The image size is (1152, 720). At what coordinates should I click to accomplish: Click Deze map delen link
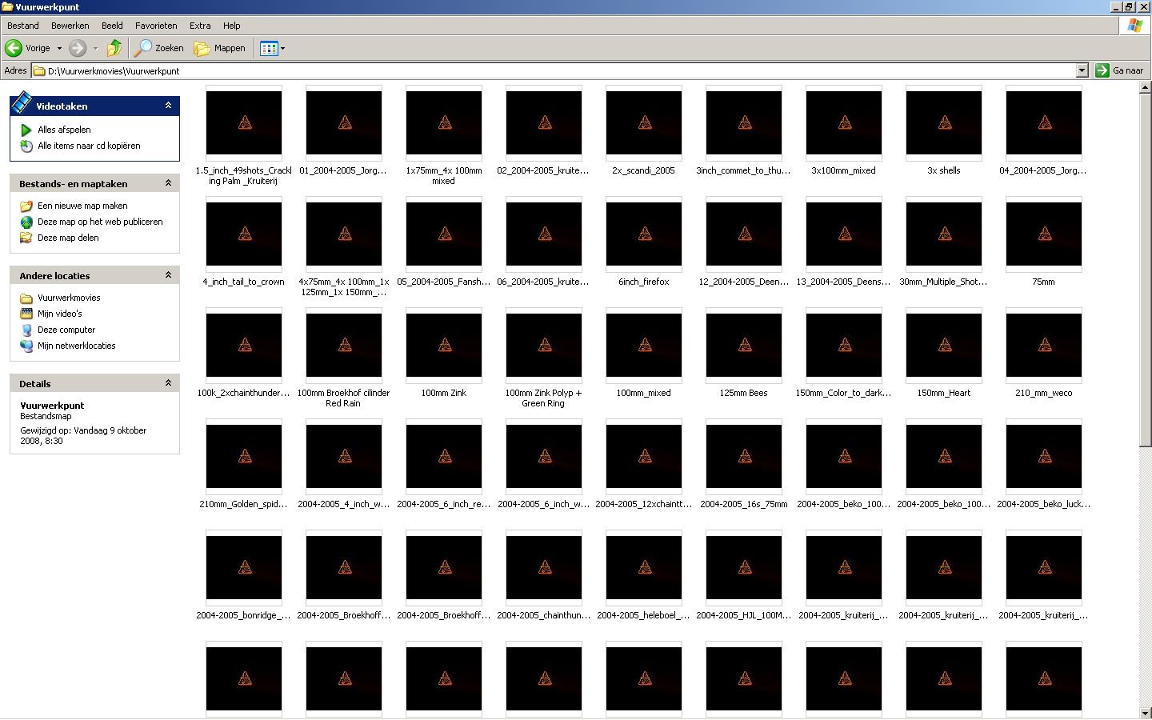tap(68, 238)
